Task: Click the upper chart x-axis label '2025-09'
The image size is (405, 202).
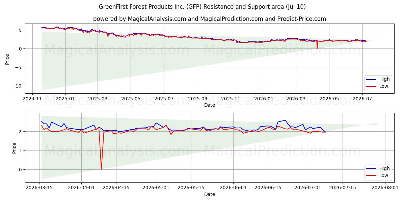Action: tap(197, 99)
